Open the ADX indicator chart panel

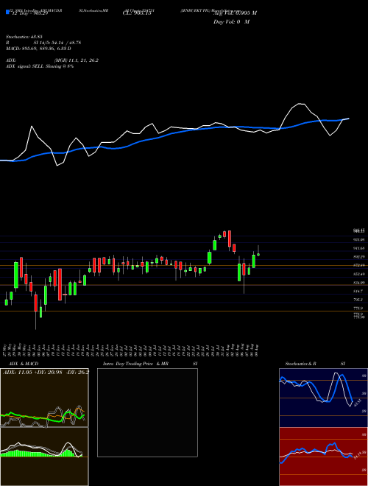44,398
